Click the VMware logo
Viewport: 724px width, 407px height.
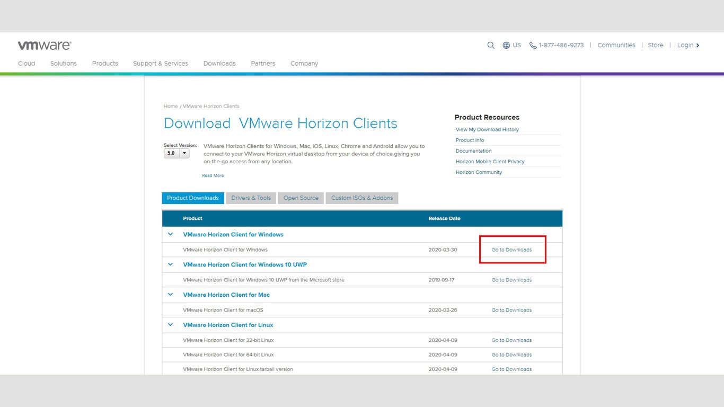coord(45,46)
